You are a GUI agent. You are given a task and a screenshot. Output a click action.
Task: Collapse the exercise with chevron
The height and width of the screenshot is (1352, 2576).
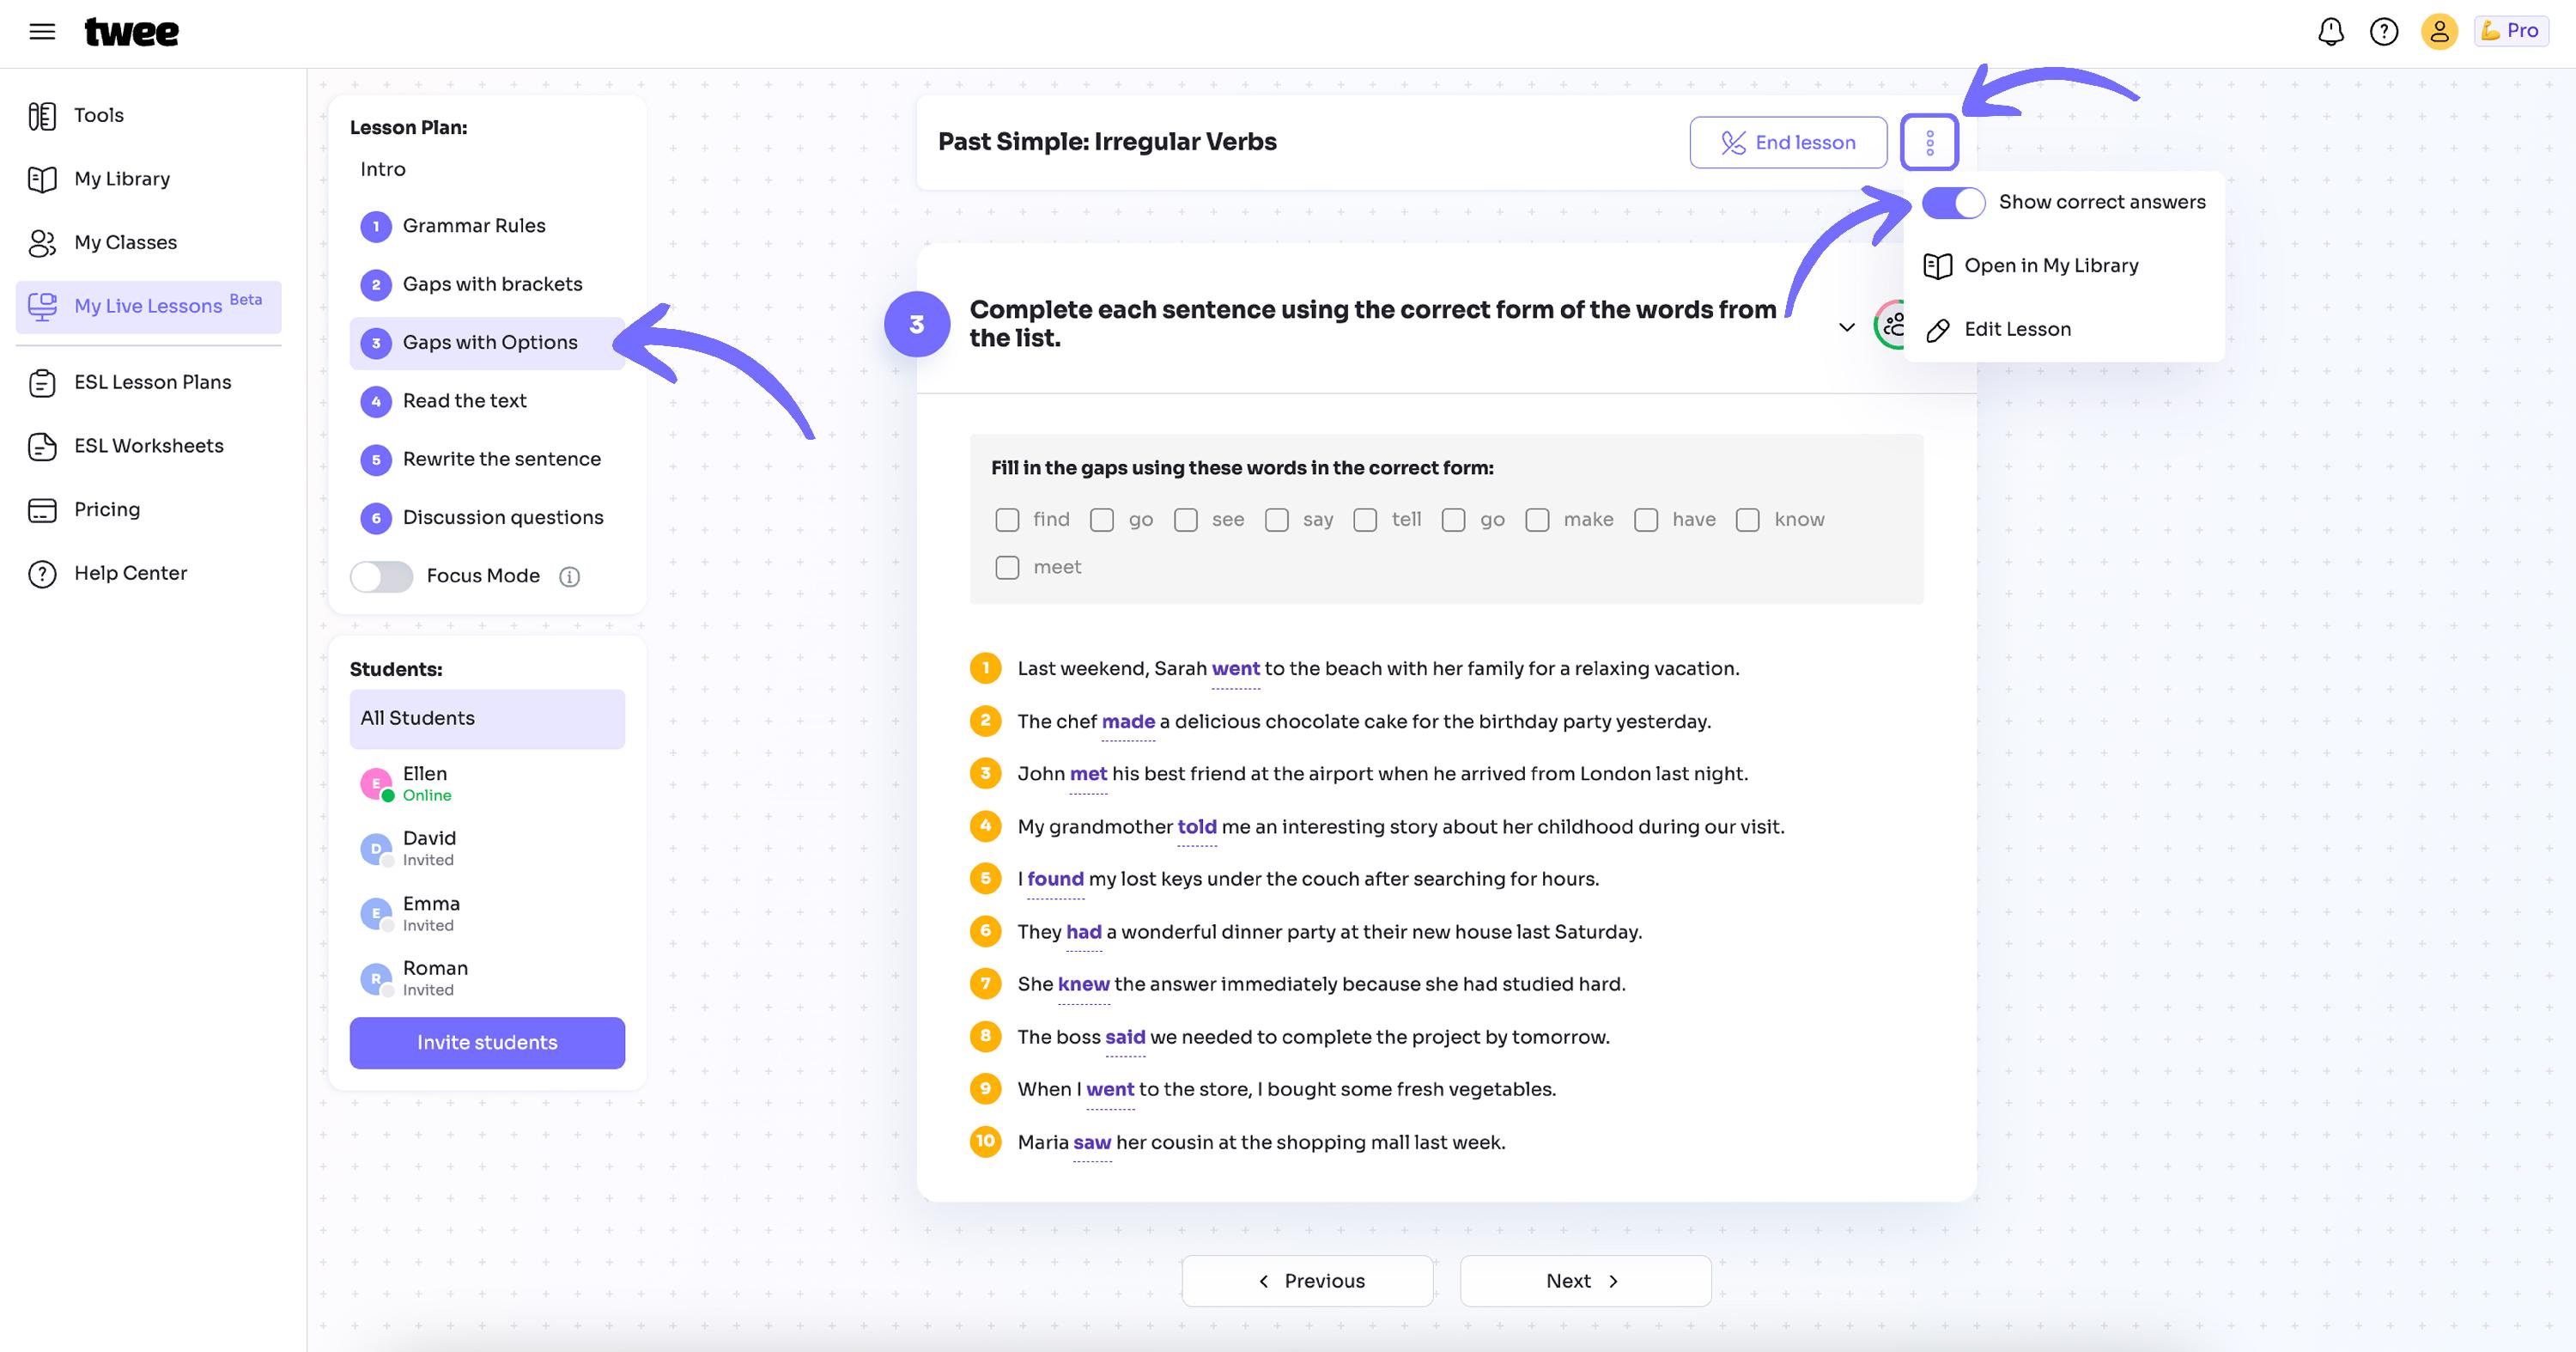pyautogui.click(x=1846, y=327)
